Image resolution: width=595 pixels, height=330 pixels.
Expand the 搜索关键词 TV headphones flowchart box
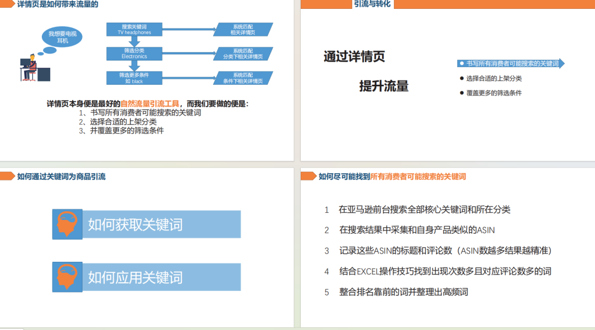pyautogui.click(x=134, y=29)
